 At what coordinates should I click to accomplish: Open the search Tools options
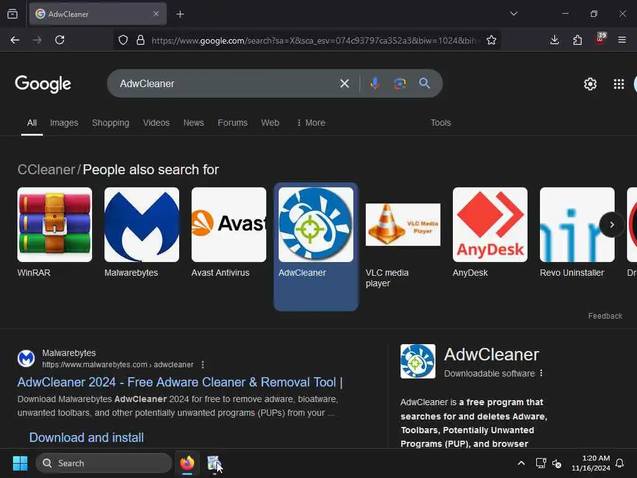[x=441, y=123]
